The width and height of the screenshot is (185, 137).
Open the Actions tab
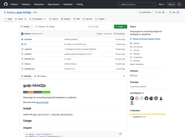pyautogui.click(x=54, y=19)
